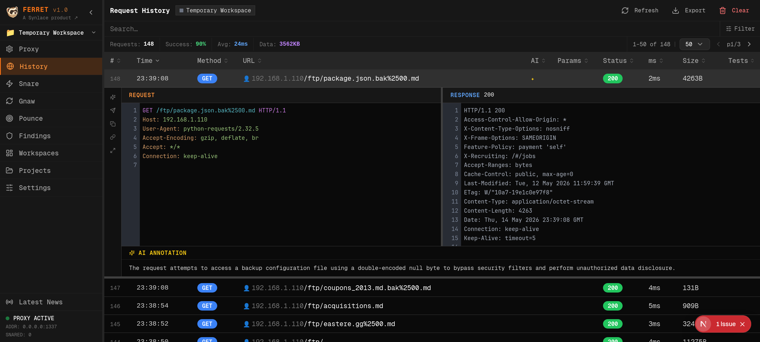Screen dimensions: 760x342
Task: Click the Temporary Workspace badge in header
Action: (215, 10)
